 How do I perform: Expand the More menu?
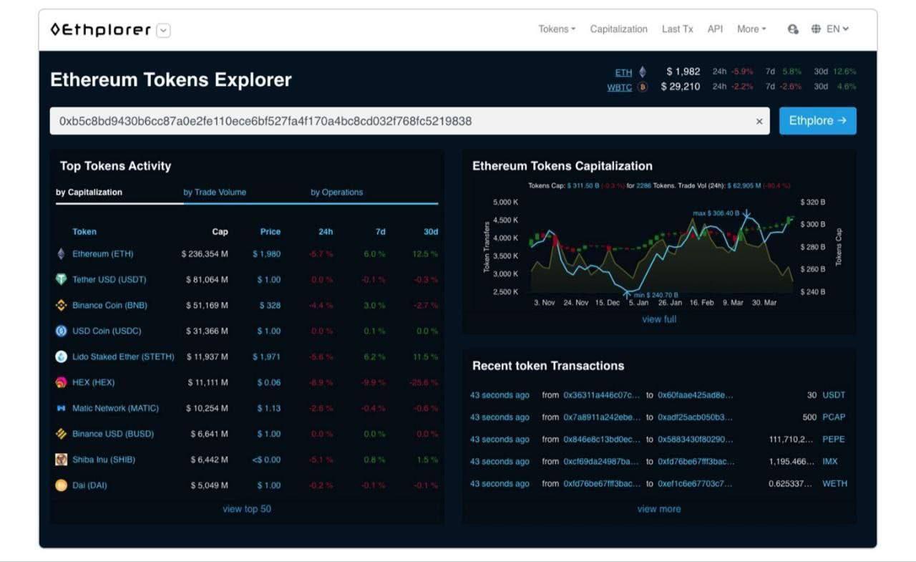[751, 29]
